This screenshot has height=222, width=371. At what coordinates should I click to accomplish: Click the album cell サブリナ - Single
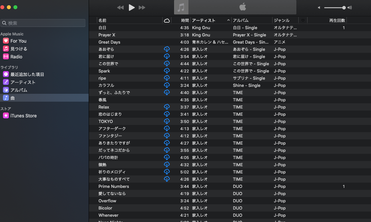tap(249, 78)
